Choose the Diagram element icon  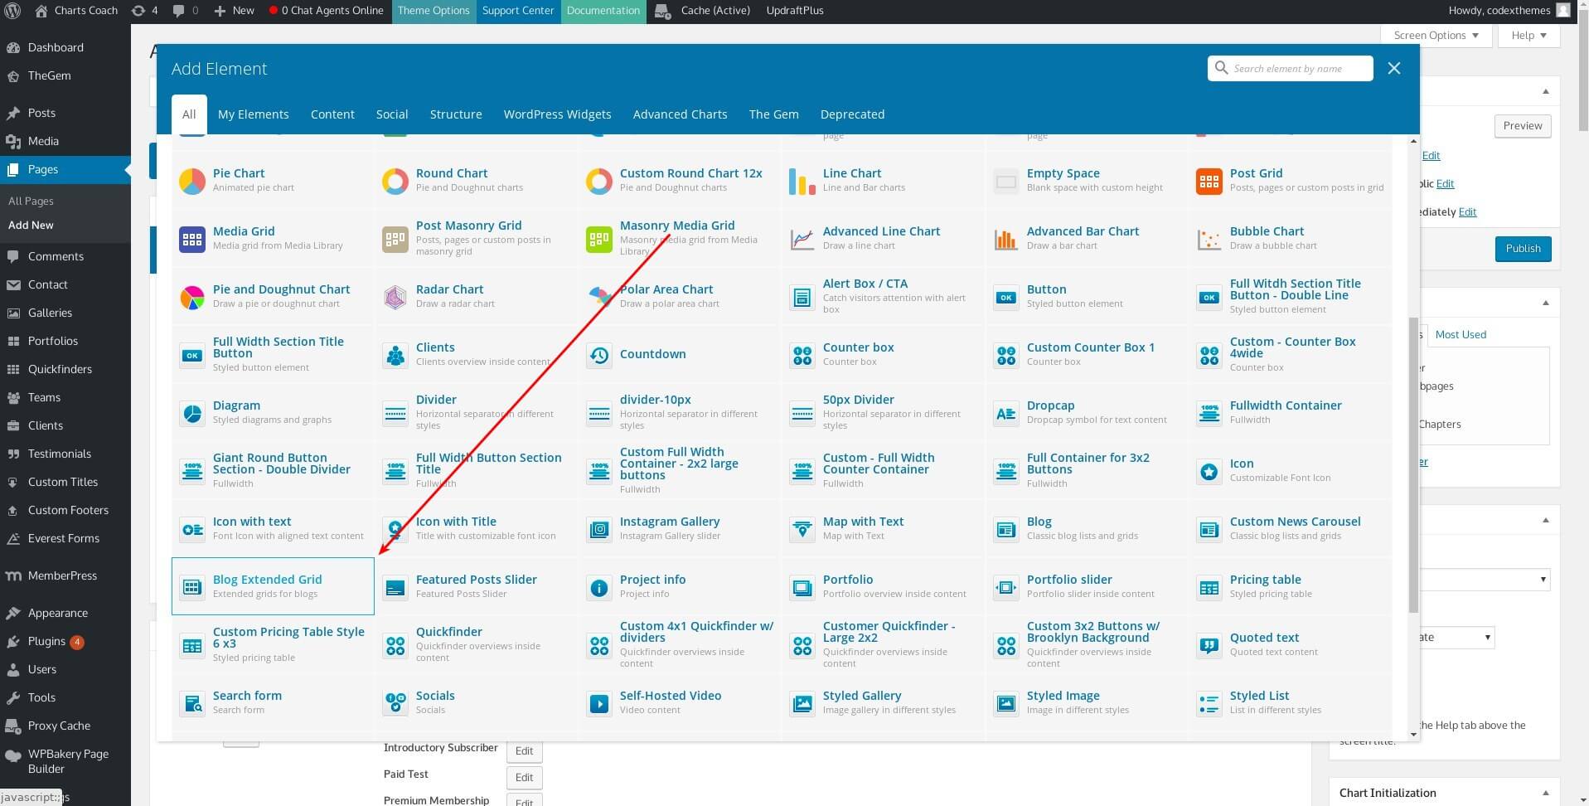(x=192, y=413)
